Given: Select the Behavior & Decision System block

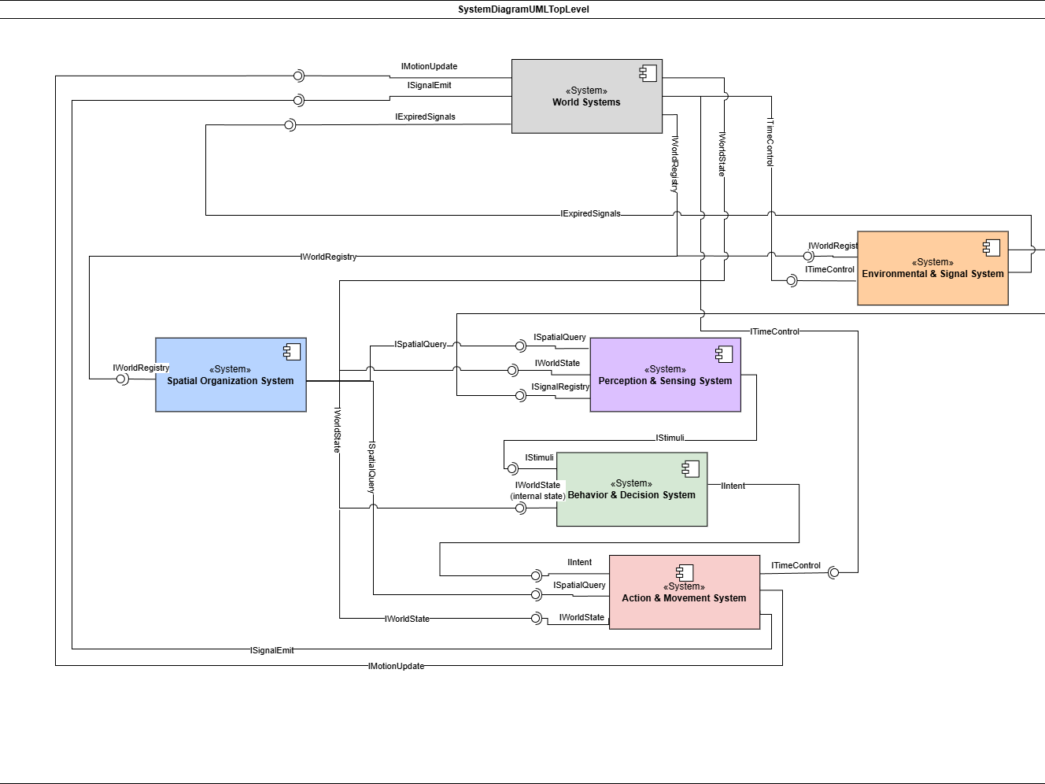Looking at the screenshot, I should pos(632,489).
